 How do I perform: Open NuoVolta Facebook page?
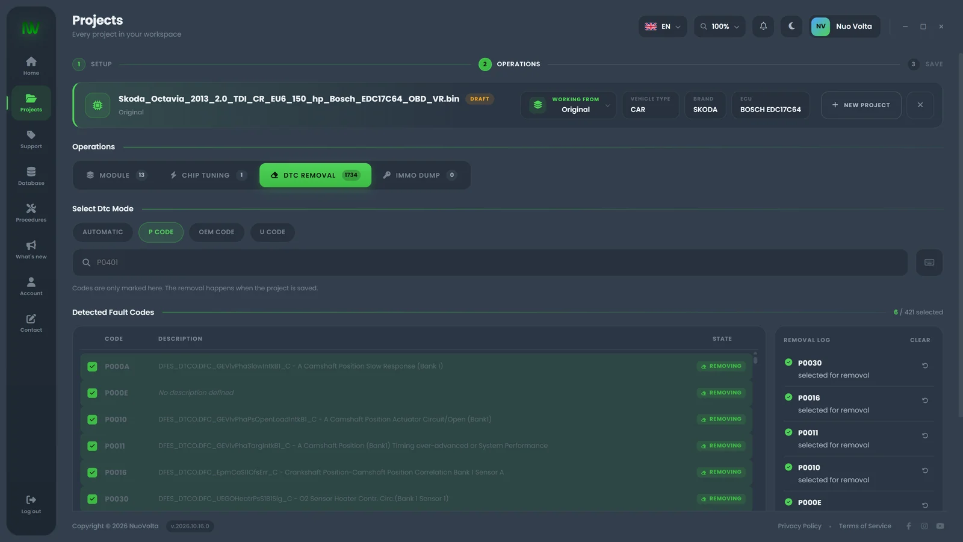coord(909,526)
